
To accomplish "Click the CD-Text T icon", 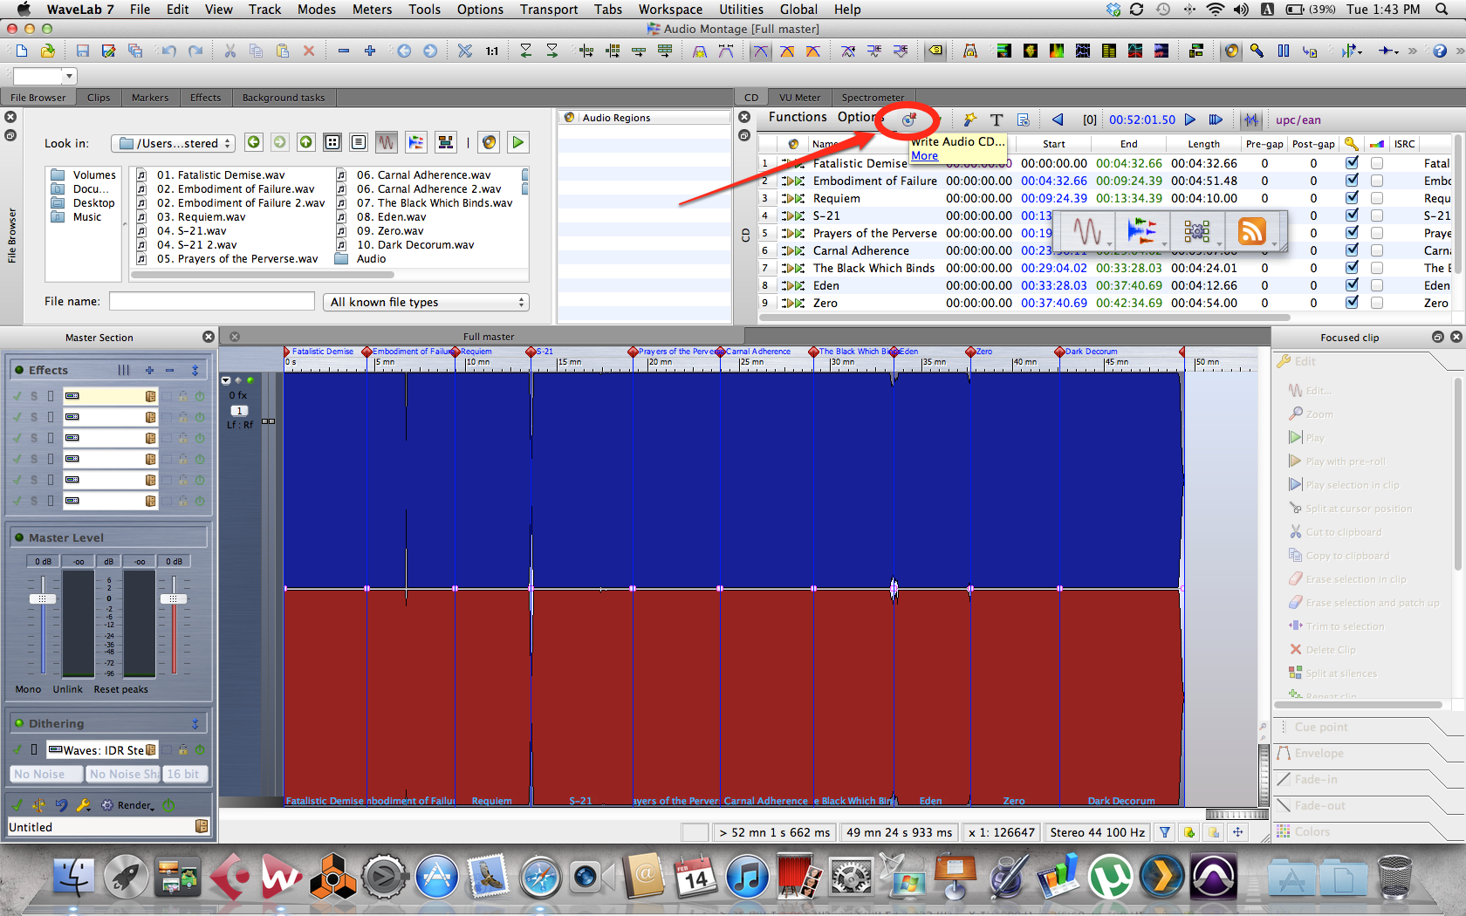I will click(997, 120).
